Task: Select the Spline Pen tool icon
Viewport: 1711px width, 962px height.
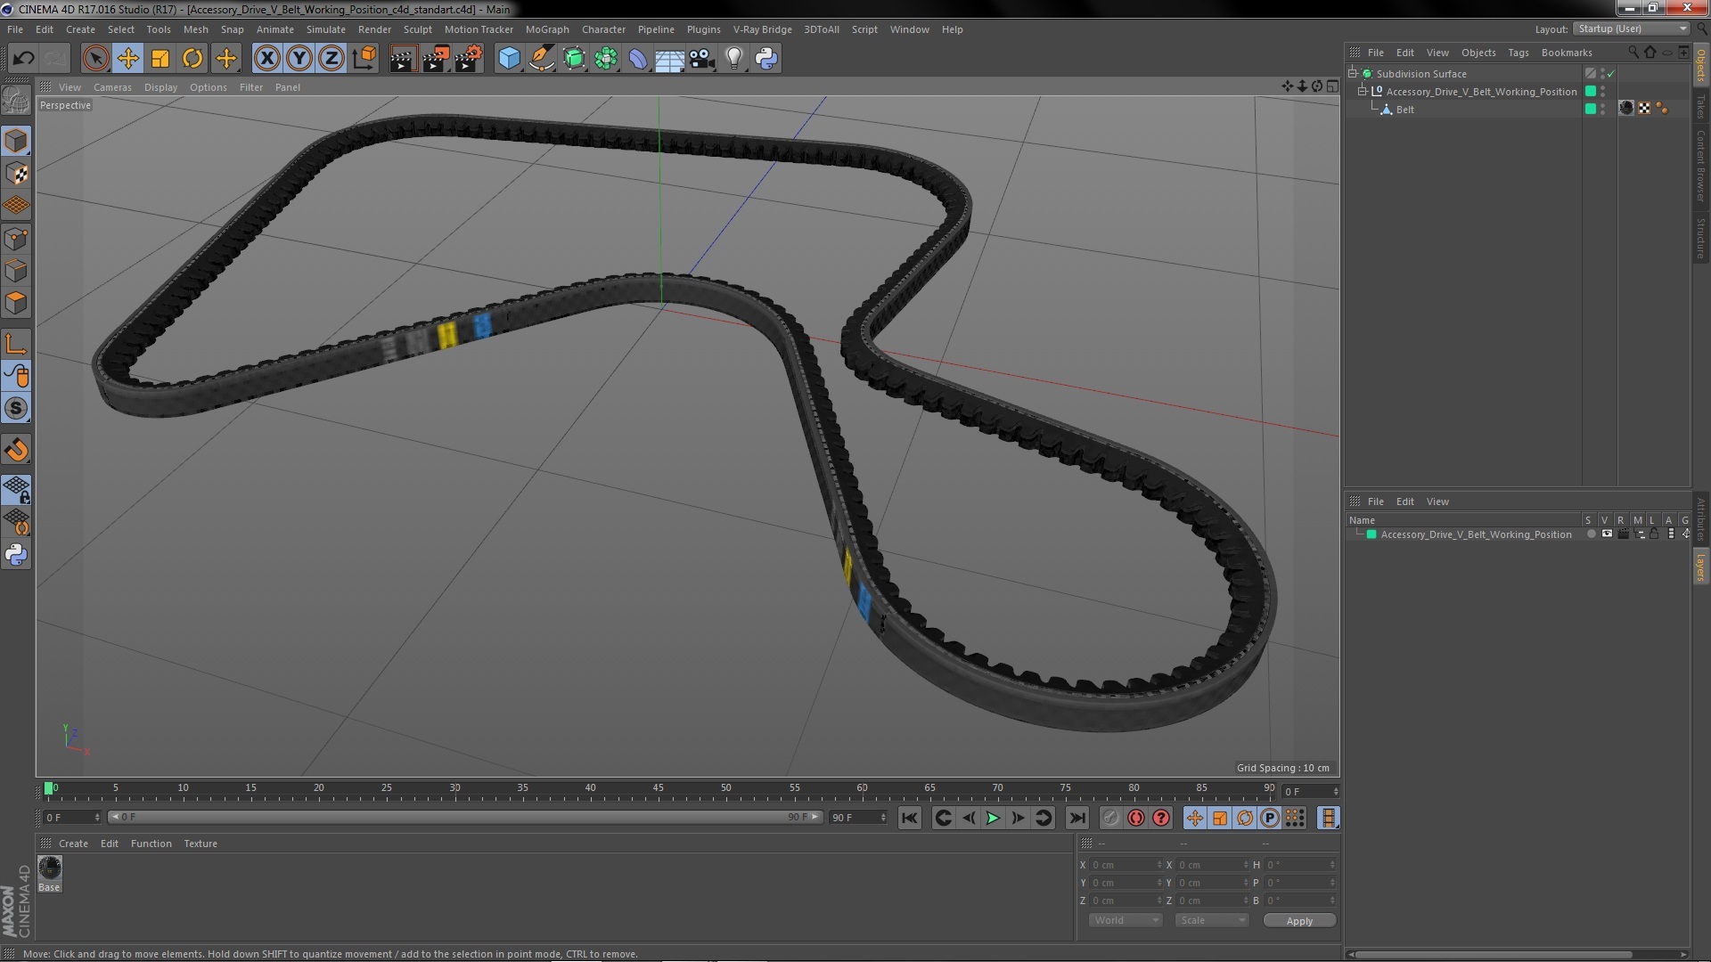Action: pyautogui.click(x=541, y=59)
